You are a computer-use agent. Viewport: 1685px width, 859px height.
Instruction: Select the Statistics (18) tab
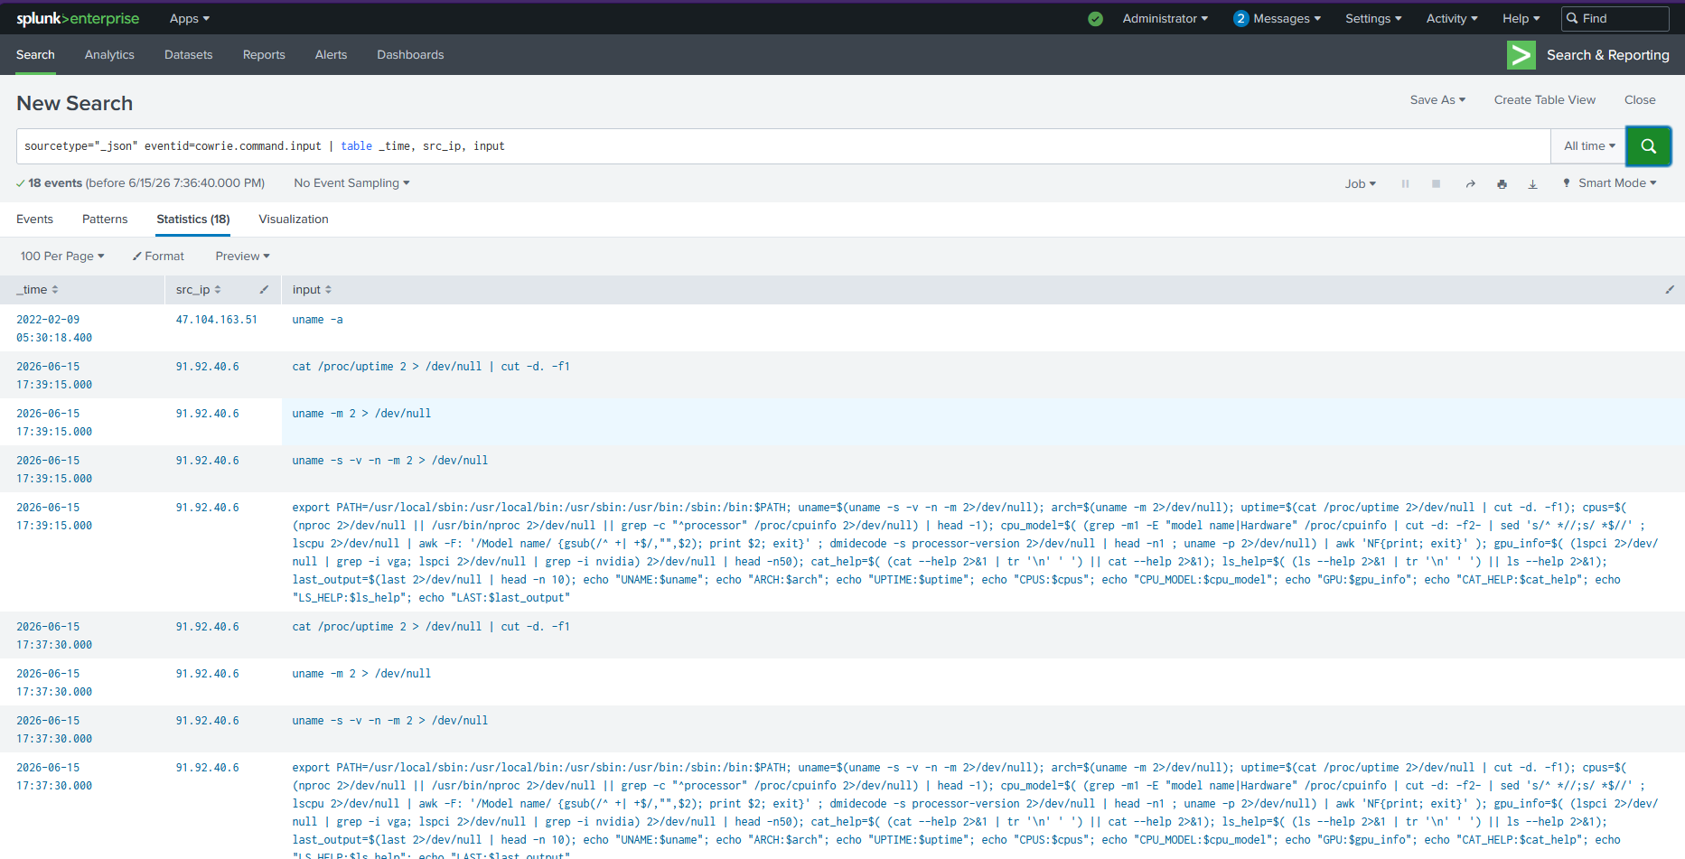pyautogui.click(x=193, y=219)
